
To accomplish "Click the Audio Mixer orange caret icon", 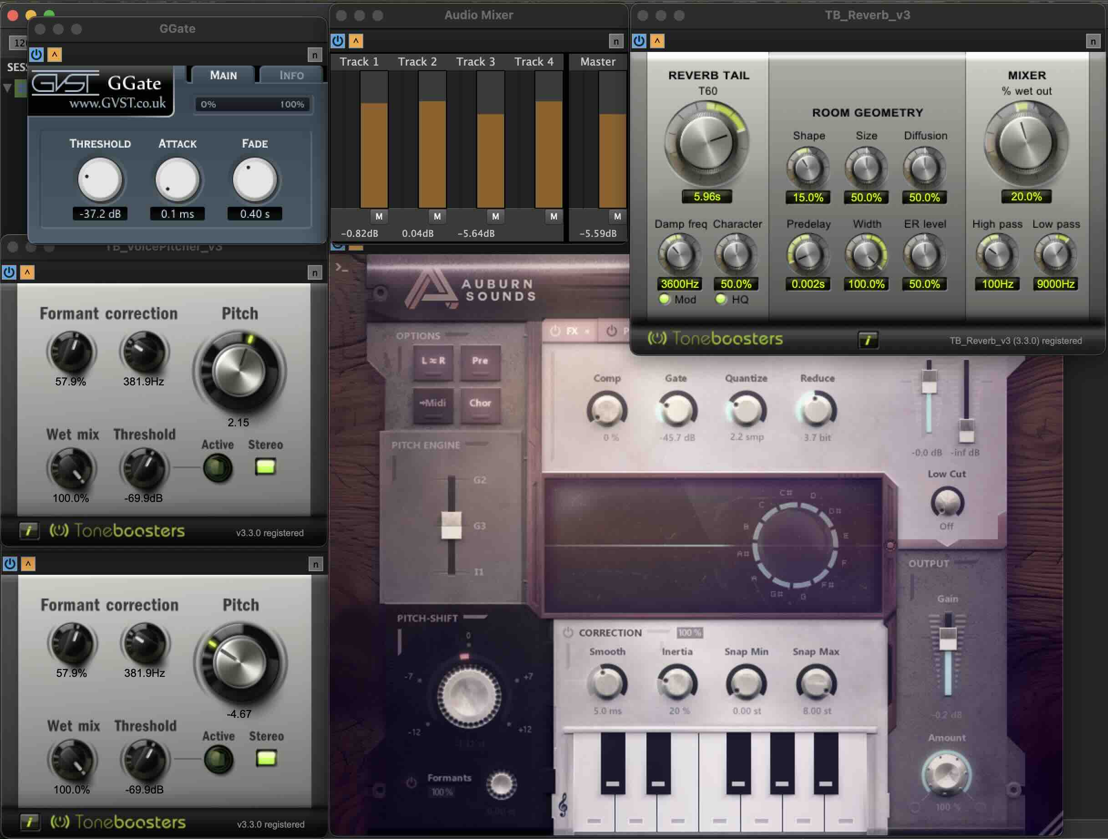I will click(356, 41).
